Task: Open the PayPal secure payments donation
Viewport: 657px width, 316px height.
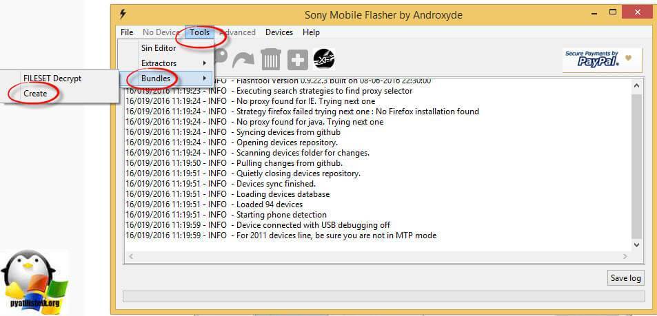Action: click(602, 59)
